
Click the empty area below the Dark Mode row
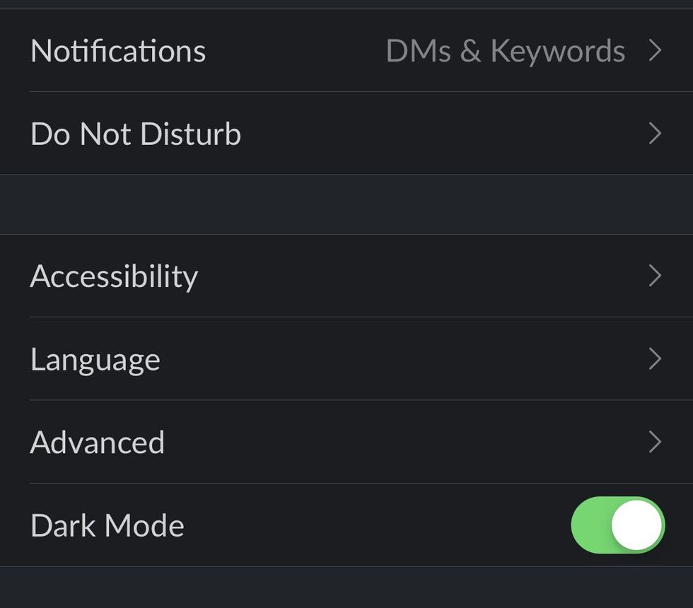[346, 587]
